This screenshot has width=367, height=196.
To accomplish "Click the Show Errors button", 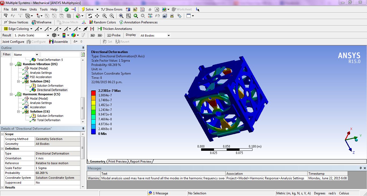I will tap(112, 9).
